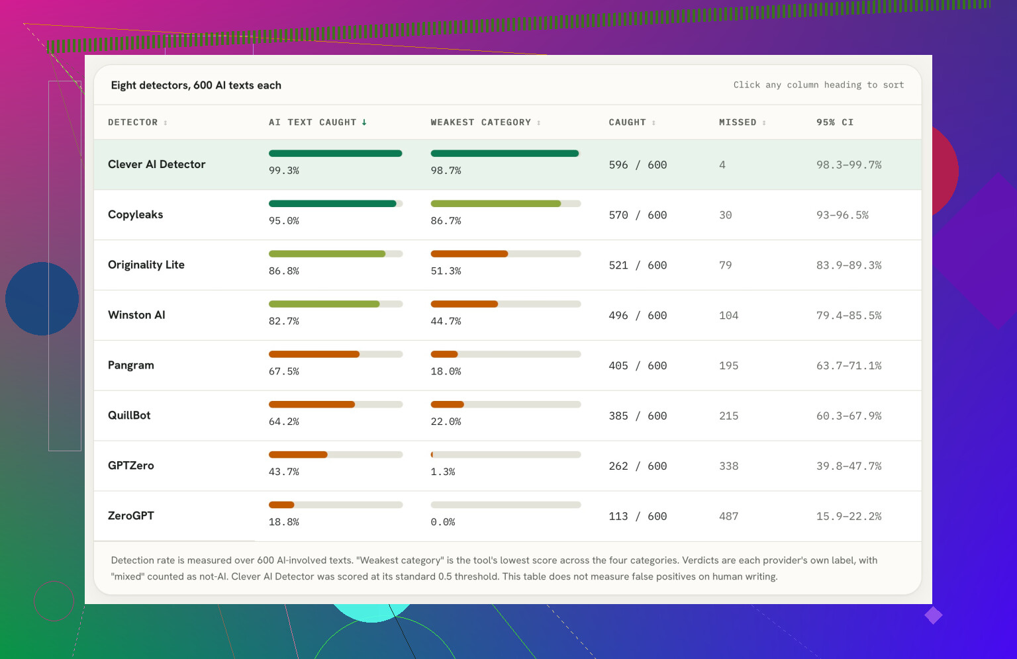Click Winston AI's 82.7% caught bar
The width and height of the screenshot is (1017, 659).
click(336, 304)
